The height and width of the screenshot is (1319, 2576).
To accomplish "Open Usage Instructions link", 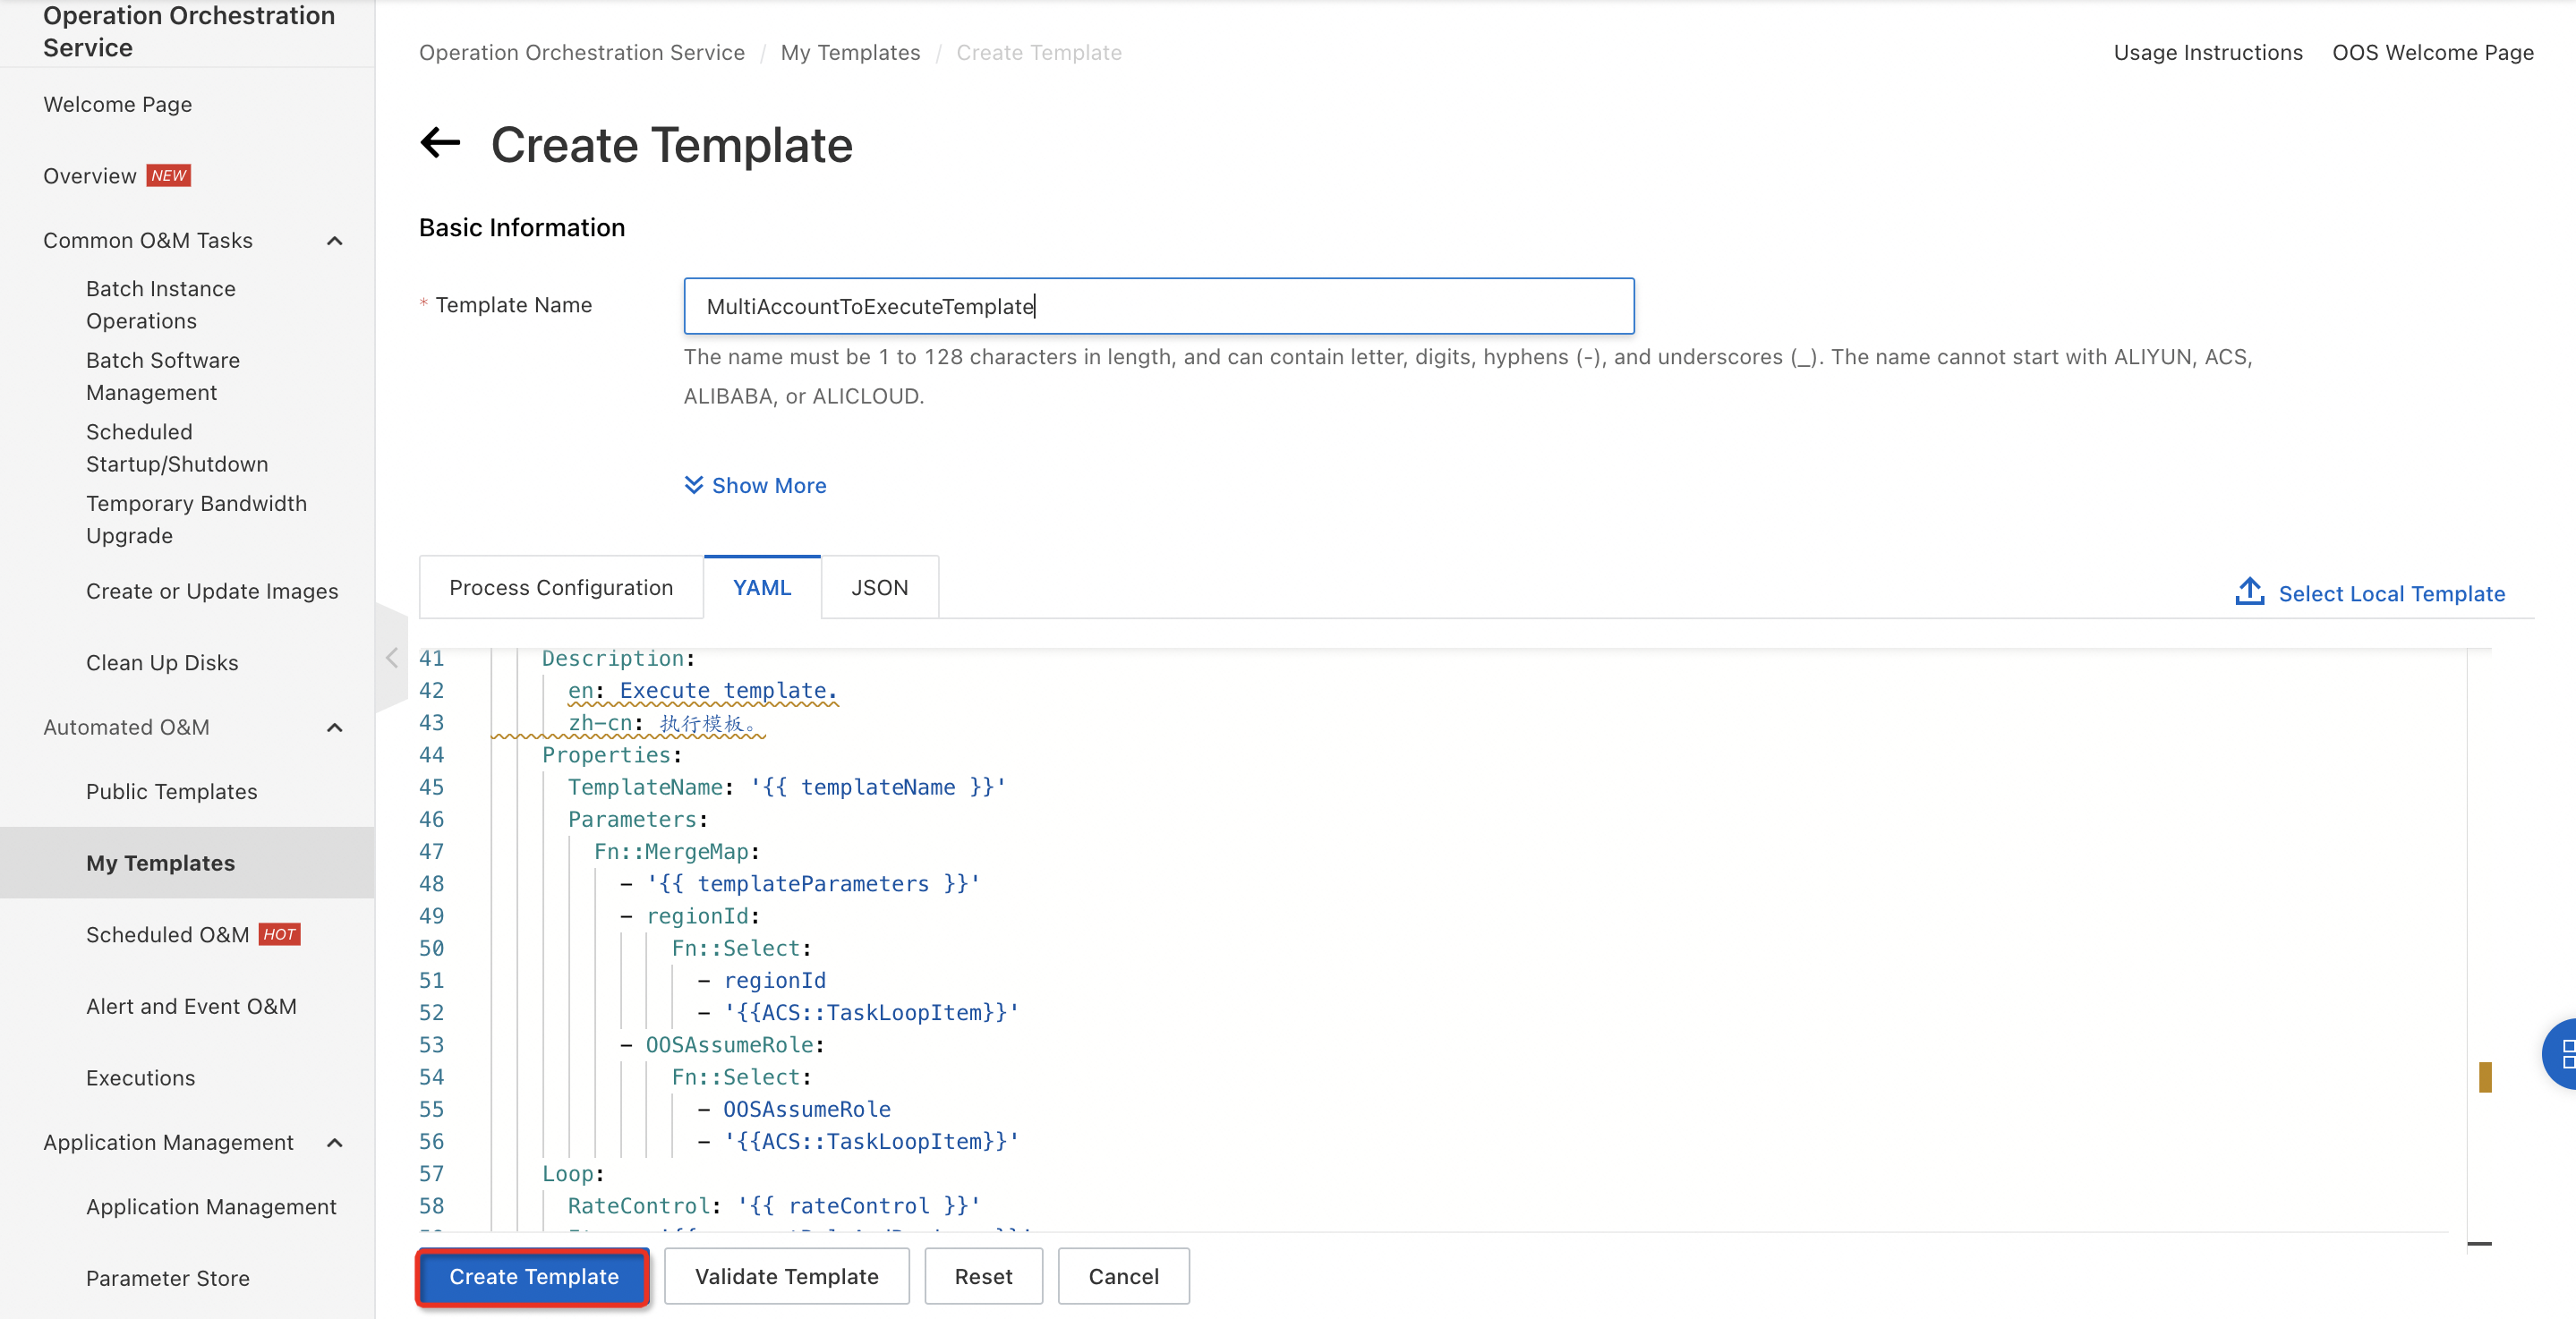I will point(2207,53).
